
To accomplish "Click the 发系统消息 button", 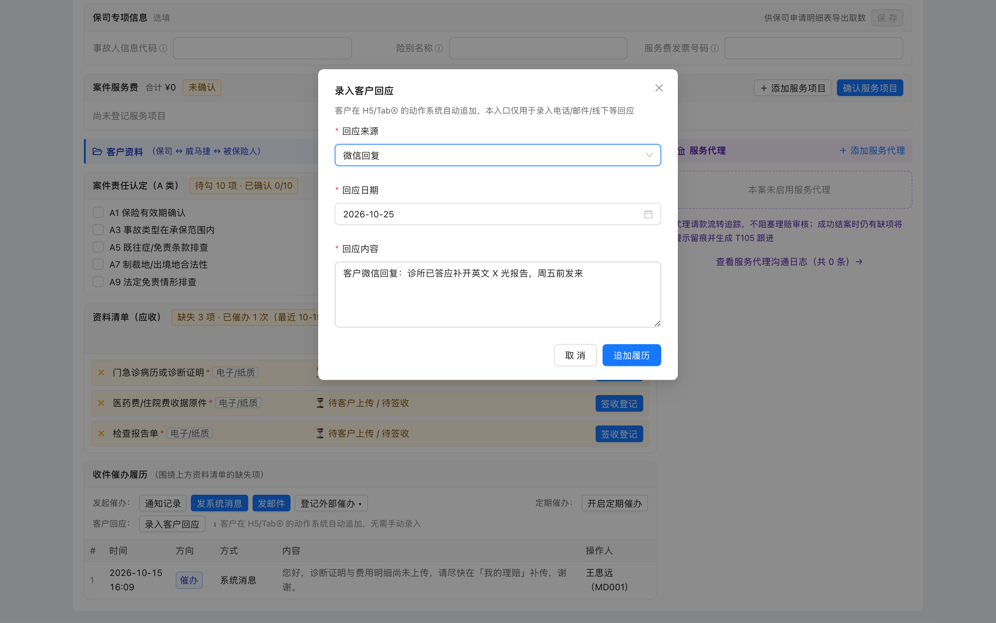I will 219,503.
